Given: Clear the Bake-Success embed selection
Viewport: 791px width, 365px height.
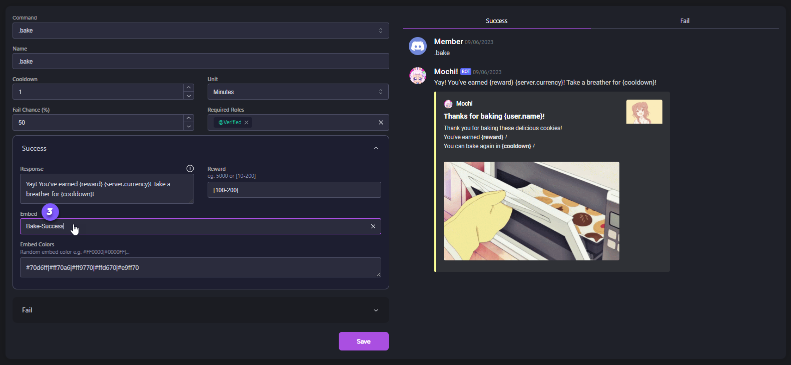Looking at the screenshot, I should (x=373, y=226).
